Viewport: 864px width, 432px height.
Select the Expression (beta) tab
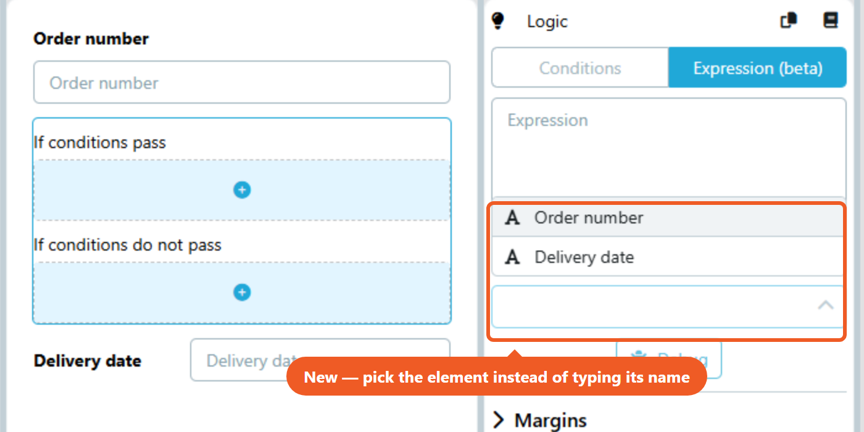click(x=757, y=68)
